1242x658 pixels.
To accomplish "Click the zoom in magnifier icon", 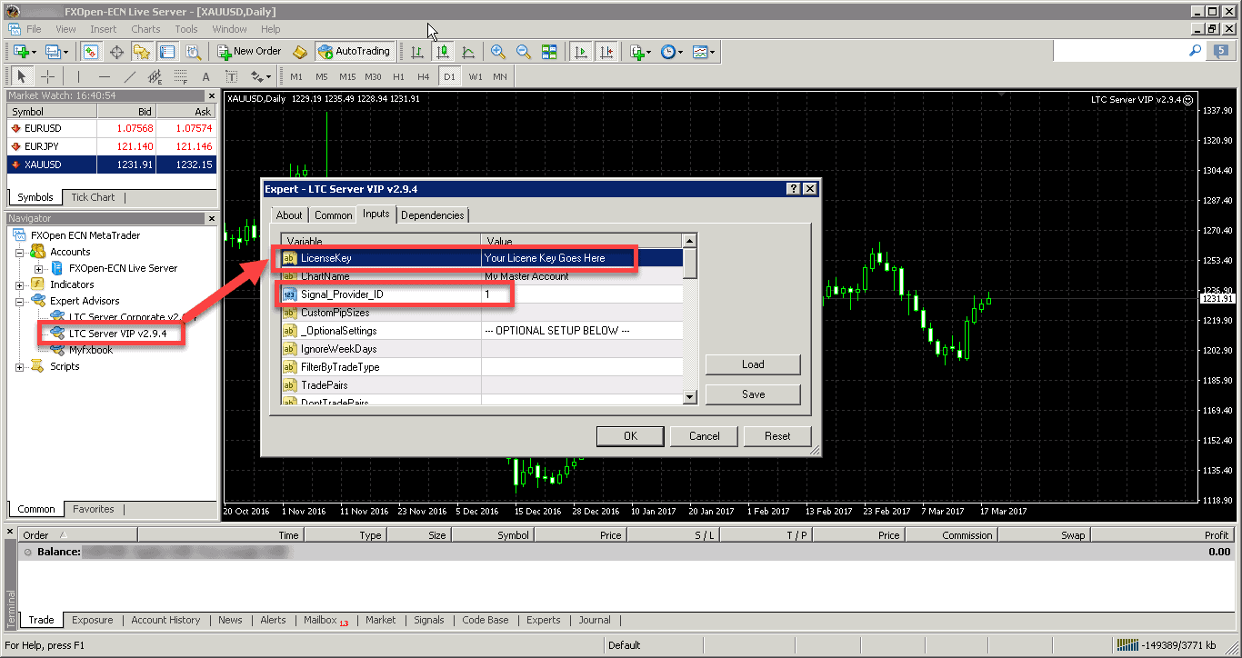I will (x=497, y=52).
